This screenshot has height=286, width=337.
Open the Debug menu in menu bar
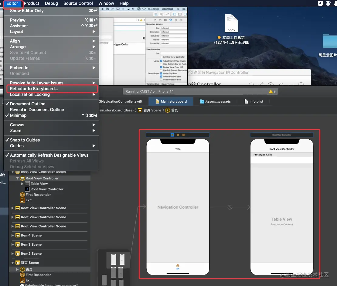click(51, 3)
